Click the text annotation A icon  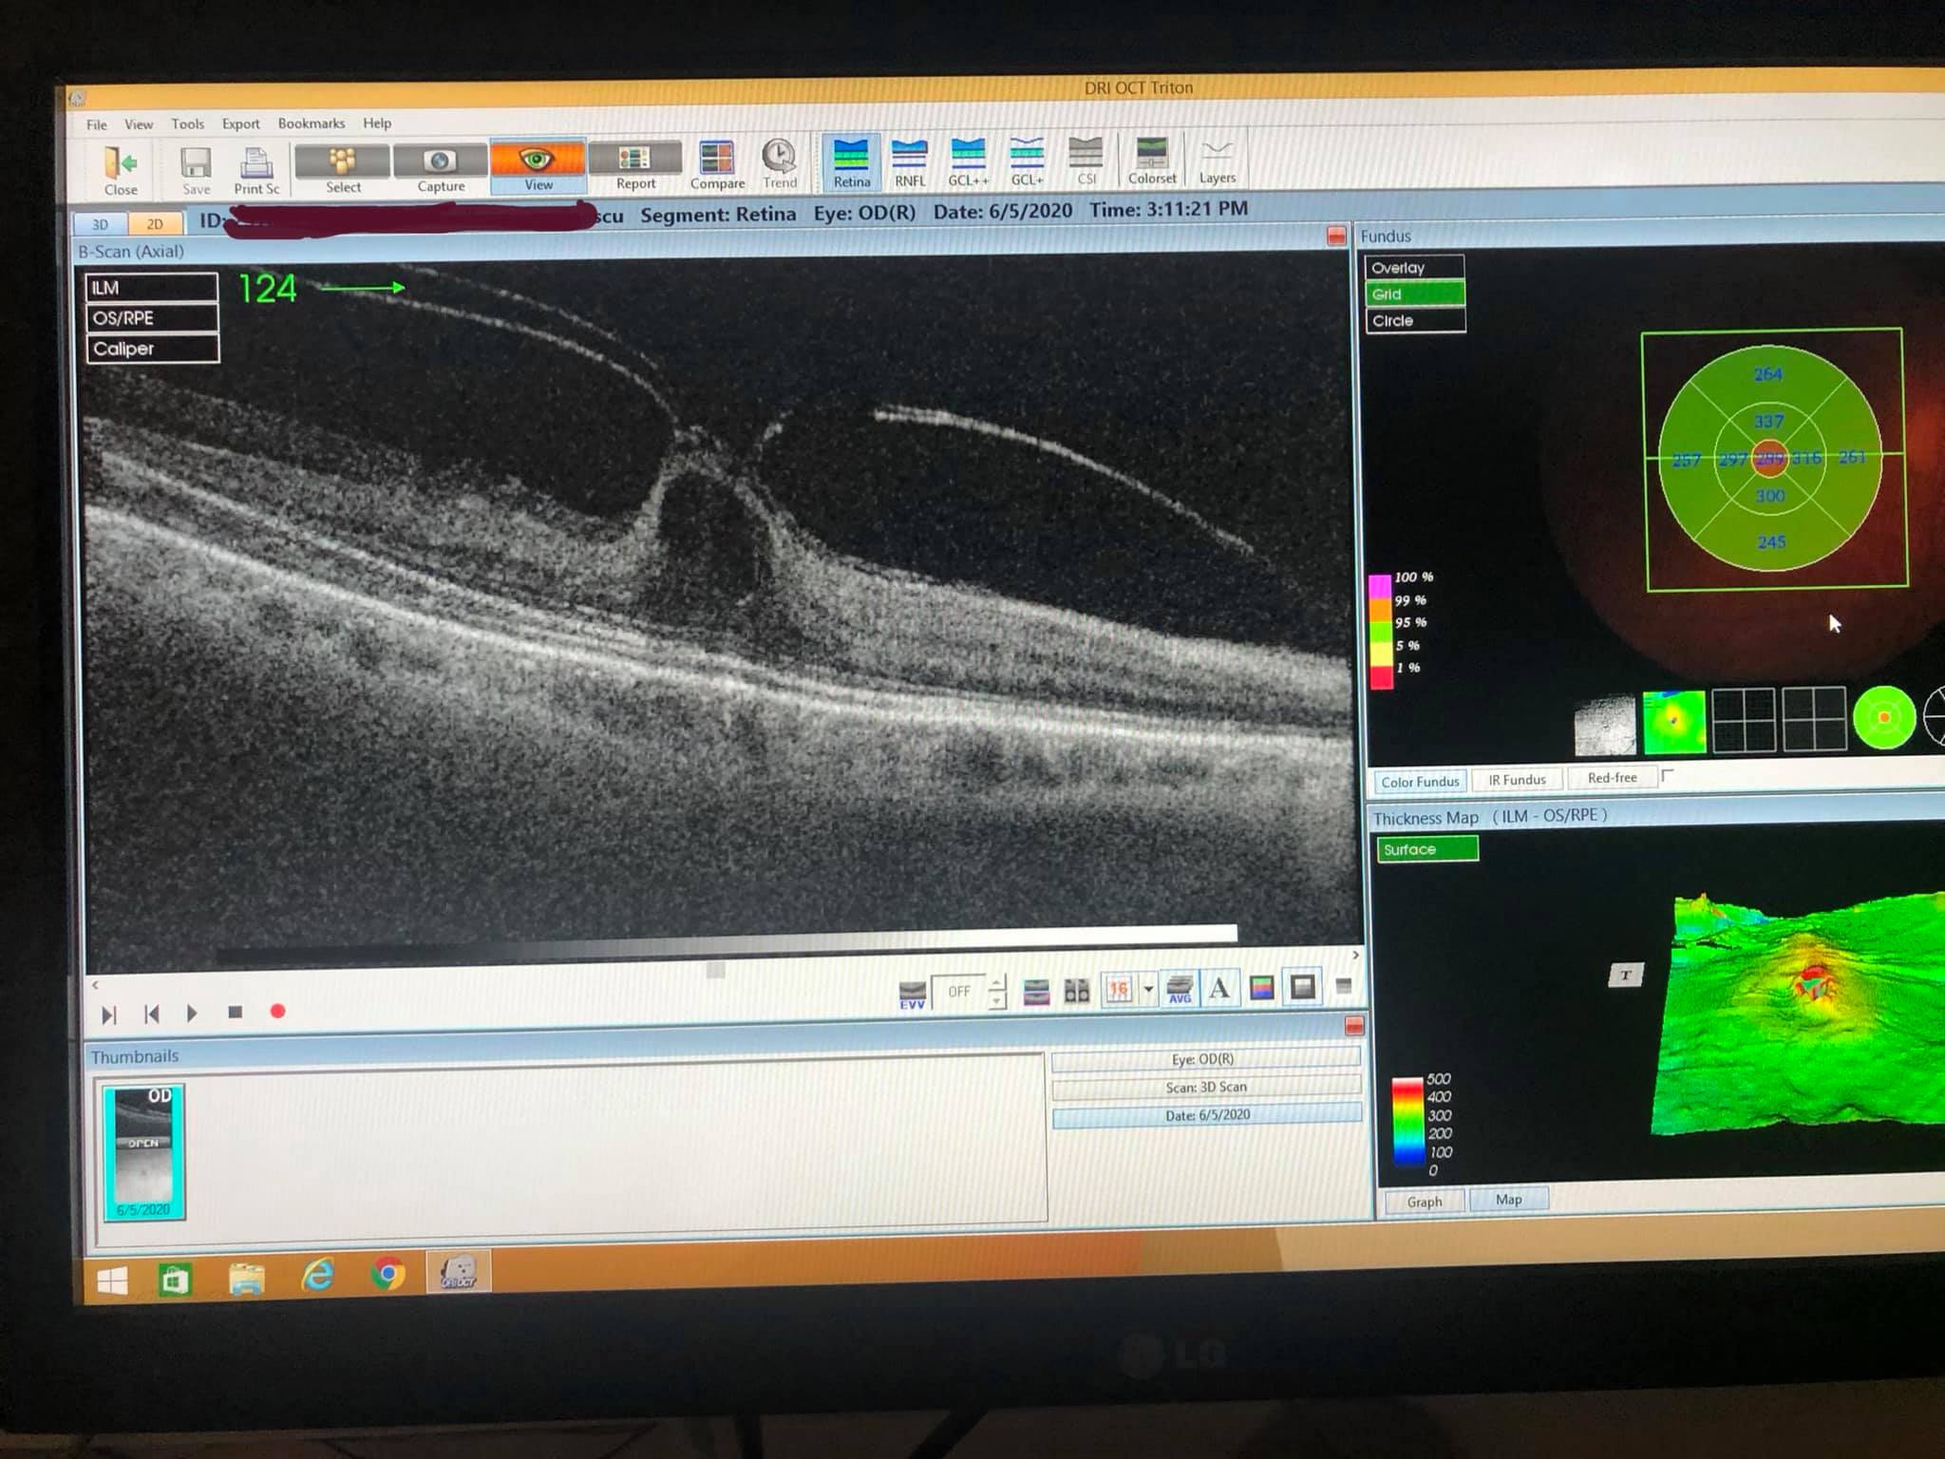coord(1220,989)
